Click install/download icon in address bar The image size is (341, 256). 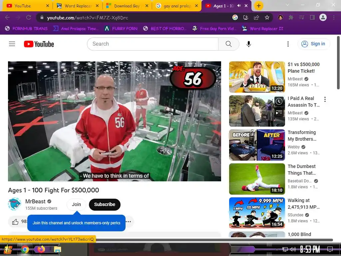tap(246, 17)
